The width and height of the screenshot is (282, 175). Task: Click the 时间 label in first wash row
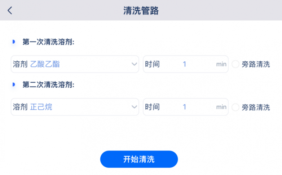pos(152,64)
